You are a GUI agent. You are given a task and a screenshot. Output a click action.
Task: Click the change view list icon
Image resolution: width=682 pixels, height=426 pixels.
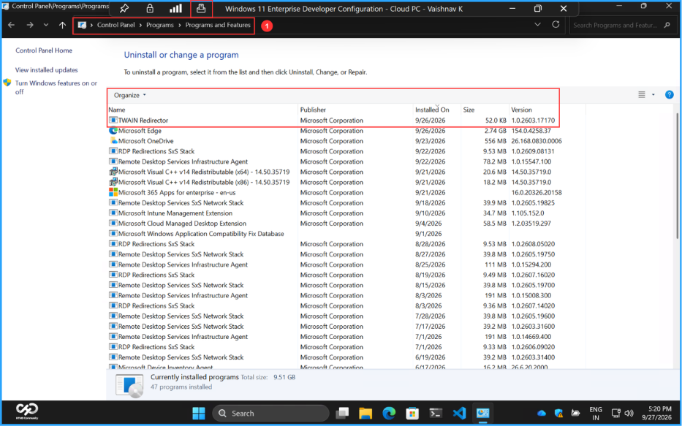click(x=642, y=95)
